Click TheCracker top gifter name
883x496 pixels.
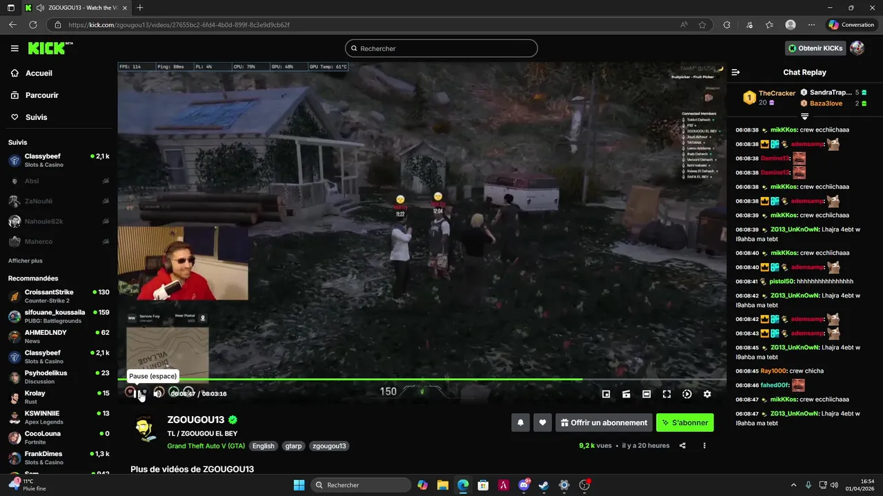777,93
